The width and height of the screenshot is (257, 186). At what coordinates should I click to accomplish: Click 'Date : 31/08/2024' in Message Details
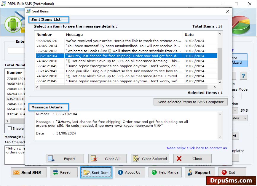pyautogui.click(x=56, y=133)
